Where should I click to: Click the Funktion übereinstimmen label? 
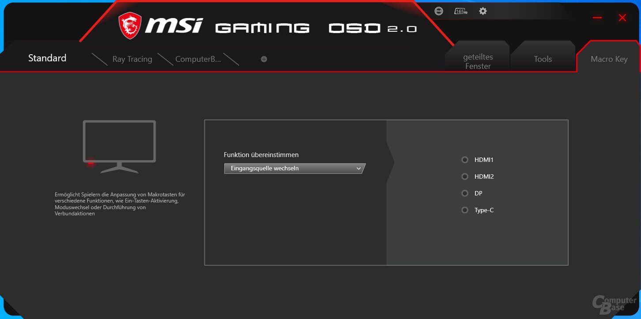(261, 155)
